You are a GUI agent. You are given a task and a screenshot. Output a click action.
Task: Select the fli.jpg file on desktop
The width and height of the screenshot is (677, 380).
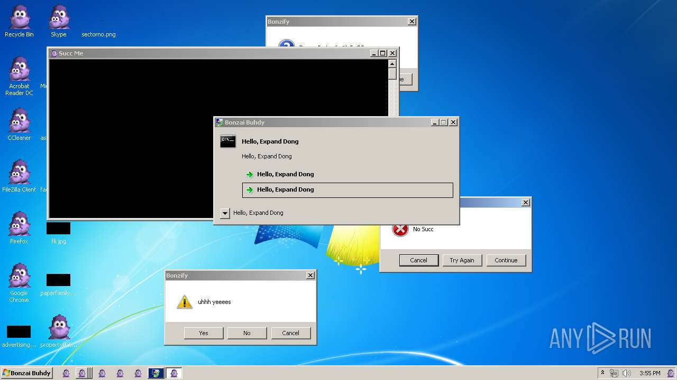click(x=58, y=233)
